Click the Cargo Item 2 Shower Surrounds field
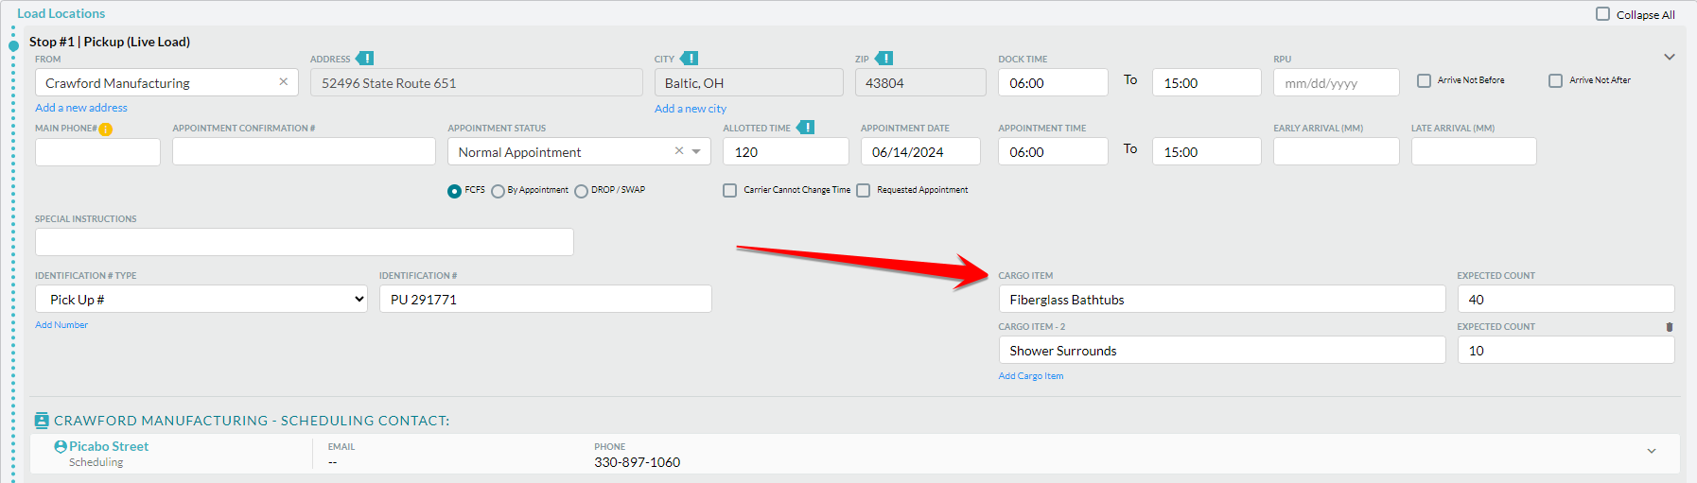Viewport: 1697px width, 483px height. click(x=1222, y=350)
